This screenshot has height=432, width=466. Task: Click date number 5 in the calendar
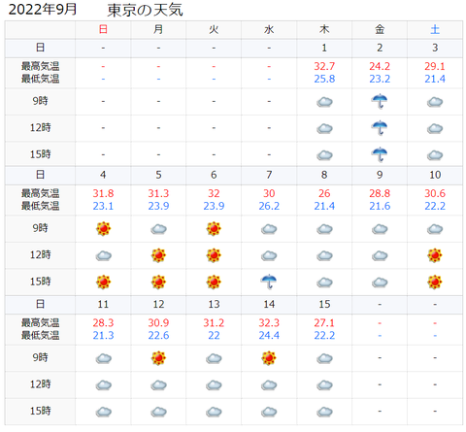[158, 175]
